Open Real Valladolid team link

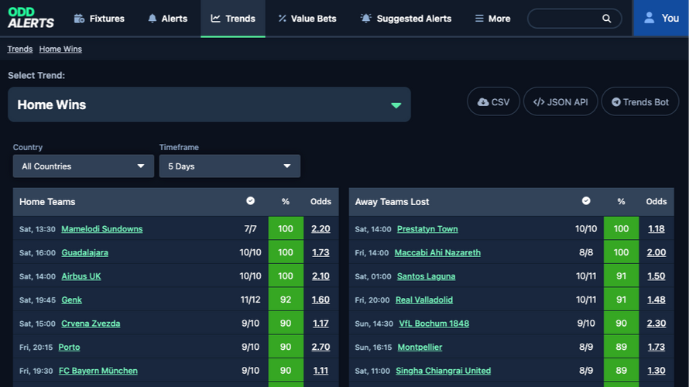[424, 300]
